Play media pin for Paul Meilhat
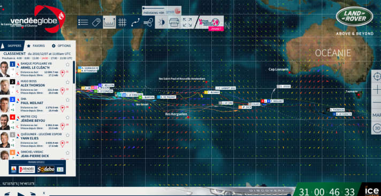 point(63,108)
